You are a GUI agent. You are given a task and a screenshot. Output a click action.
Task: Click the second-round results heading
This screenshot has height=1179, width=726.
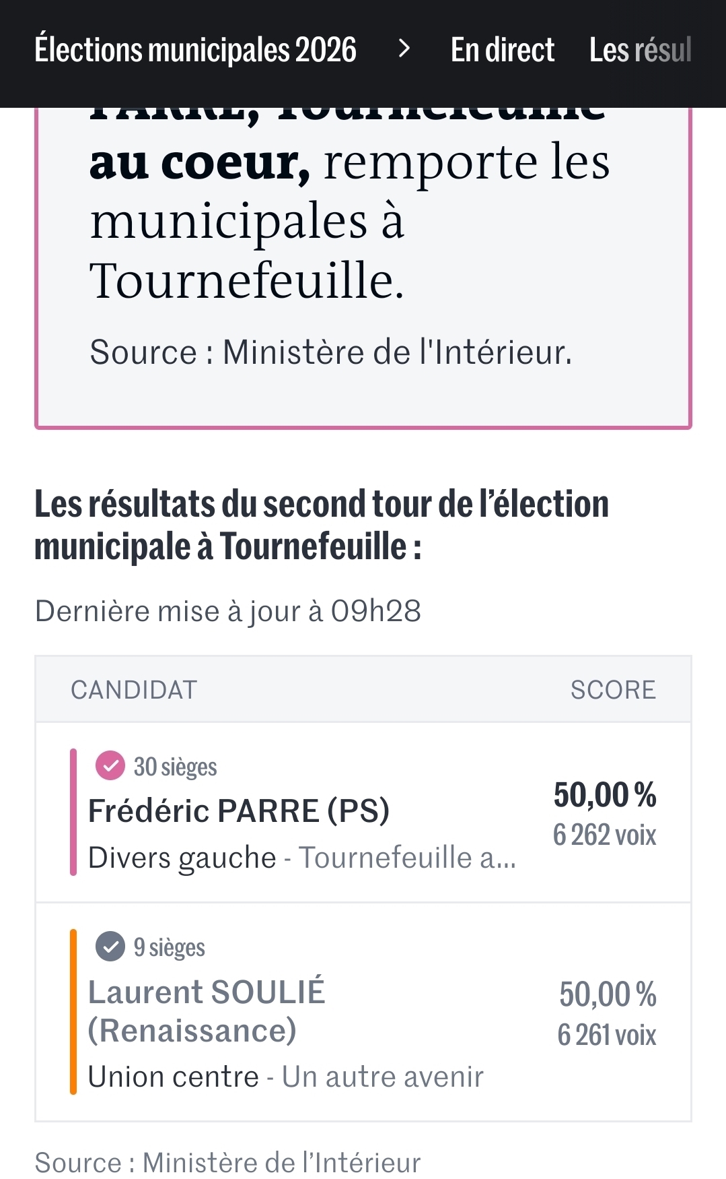point(322,524)
